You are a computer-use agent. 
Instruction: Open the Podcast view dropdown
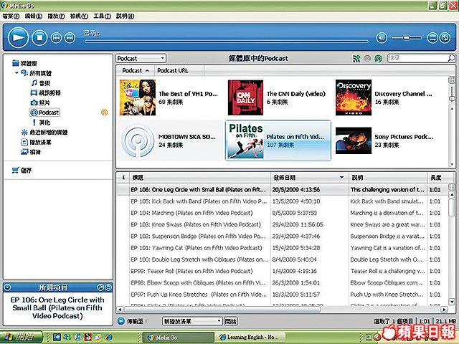click(x=141, y=59)
